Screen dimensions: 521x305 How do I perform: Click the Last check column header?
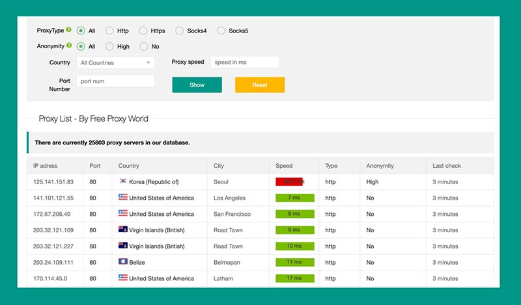click(x=447, y=166)
